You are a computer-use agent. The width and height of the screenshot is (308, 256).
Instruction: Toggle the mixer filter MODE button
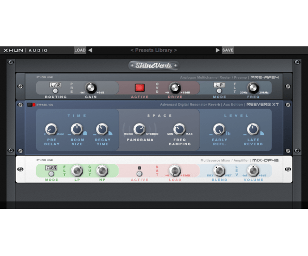coord(51,174)
